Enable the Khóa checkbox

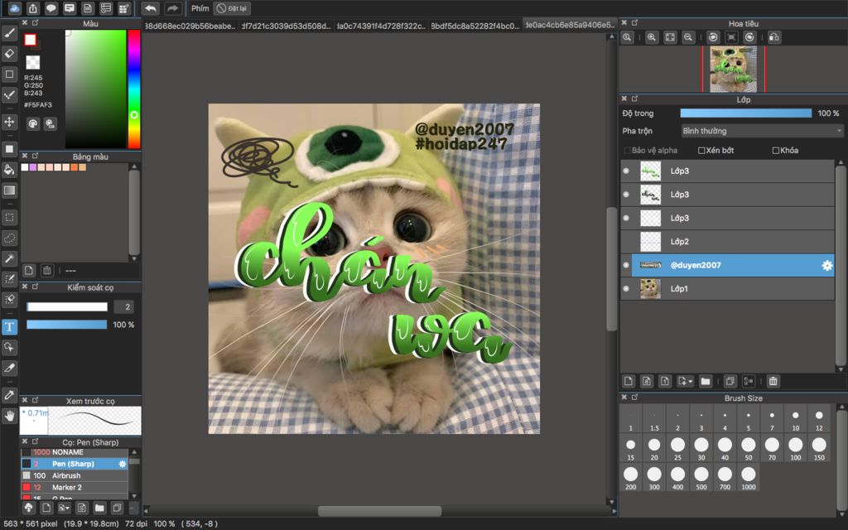(775, 151)
